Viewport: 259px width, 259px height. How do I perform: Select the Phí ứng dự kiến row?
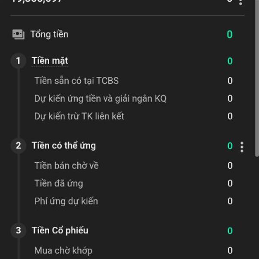[x=66, y=201]
